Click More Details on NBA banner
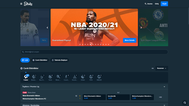This screenshot has height=106, width=189. pos(130,40)
